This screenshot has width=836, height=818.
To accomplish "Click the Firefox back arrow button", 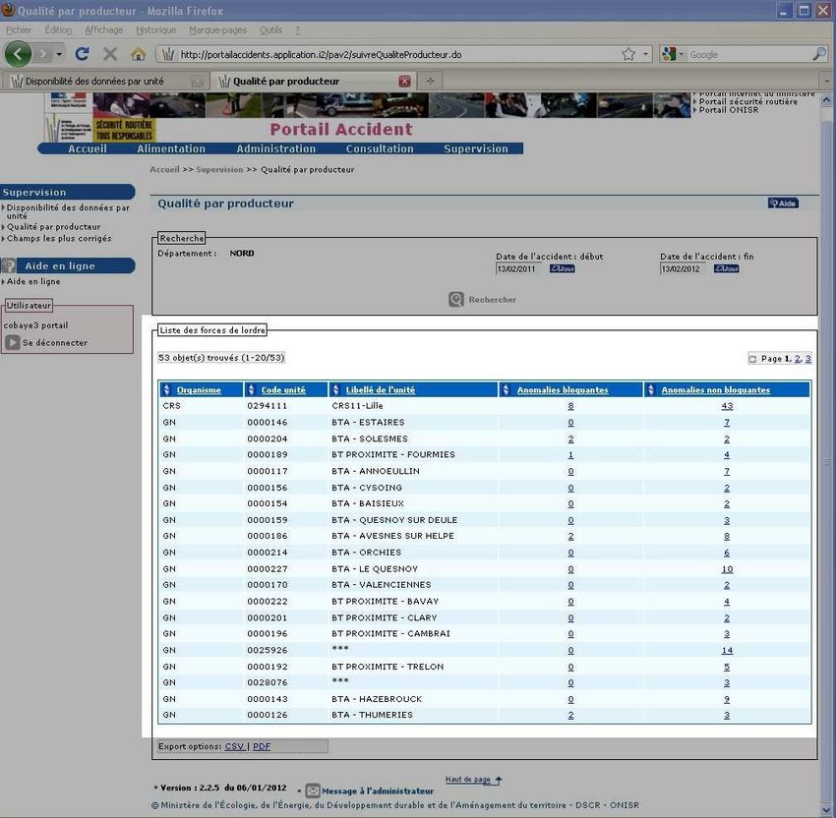I will point(19,54).
